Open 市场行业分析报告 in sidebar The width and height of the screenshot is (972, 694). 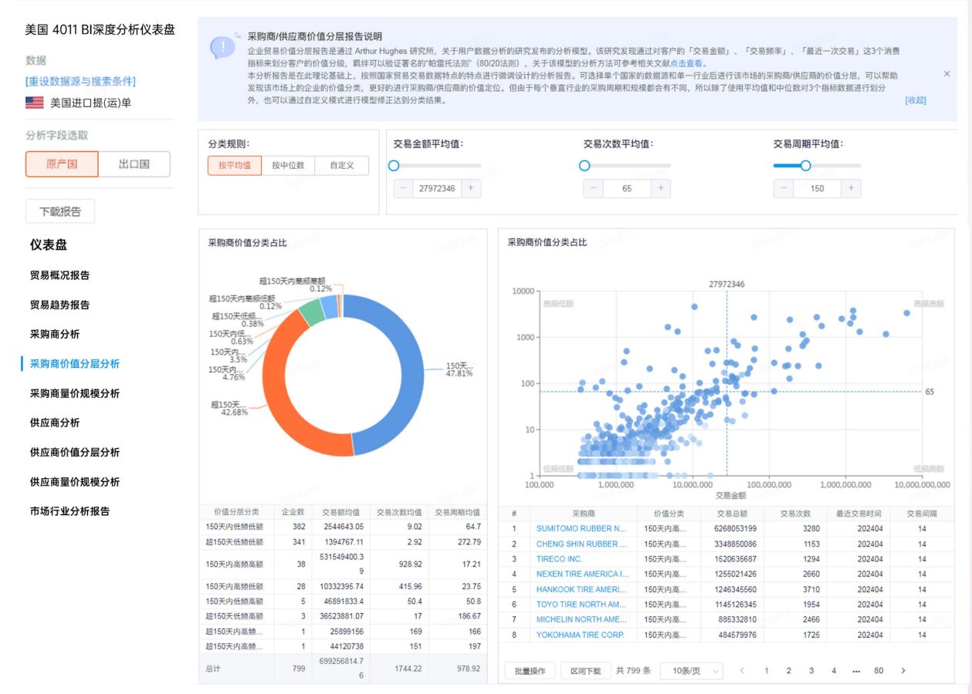click(x=69, y=511)
